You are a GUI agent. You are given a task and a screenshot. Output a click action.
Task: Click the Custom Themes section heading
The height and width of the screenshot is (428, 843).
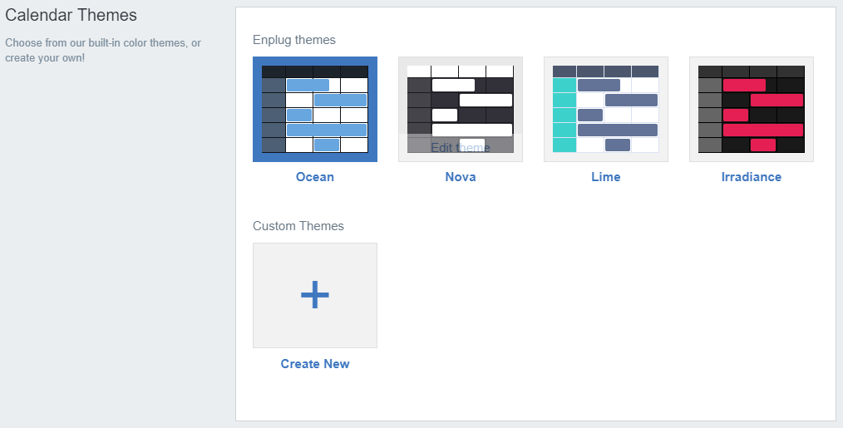click(x=298, y=226)
